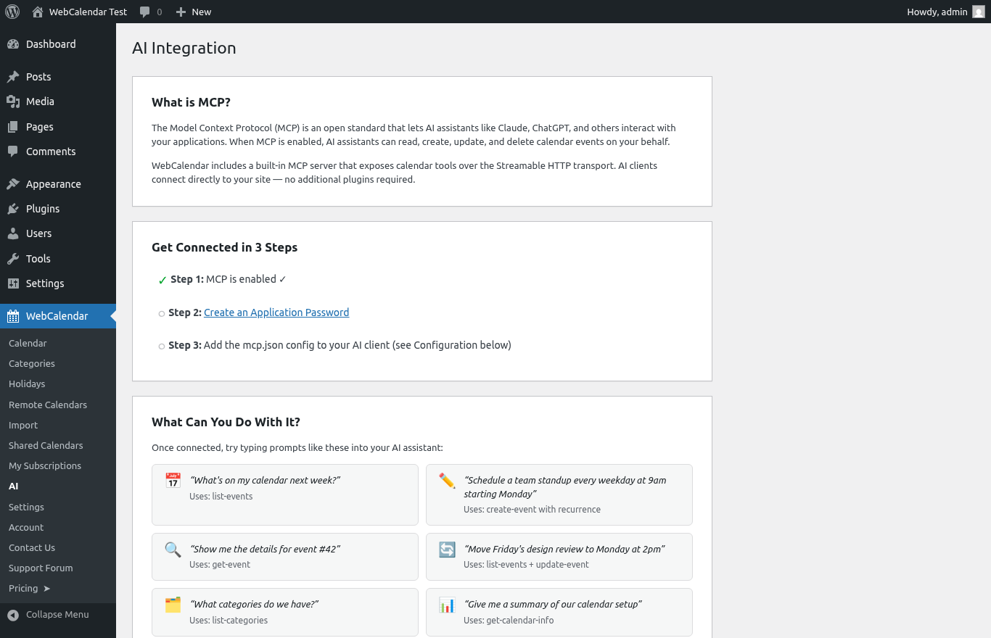Click the WebCalendar Test site name

pos(88,12)
